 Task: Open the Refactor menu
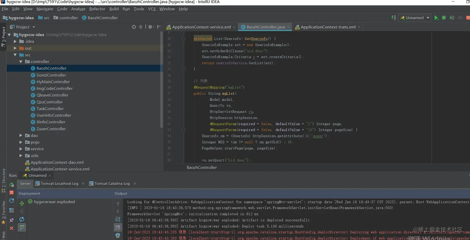[x=97, y=9]
